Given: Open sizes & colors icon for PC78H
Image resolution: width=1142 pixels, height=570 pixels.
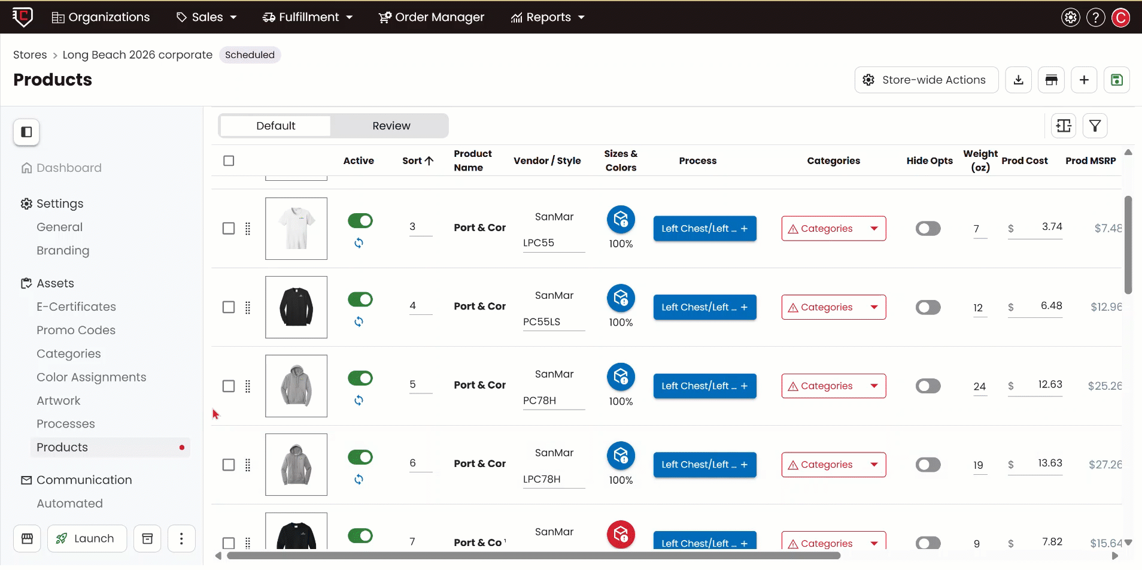Looking at the screenshot, I should point(621,377).
